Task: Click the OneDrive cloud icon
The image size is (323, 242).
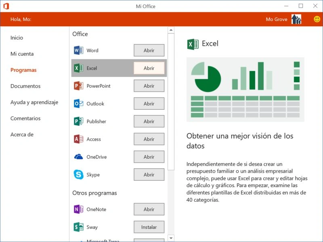Action: (x=78, y=157)
